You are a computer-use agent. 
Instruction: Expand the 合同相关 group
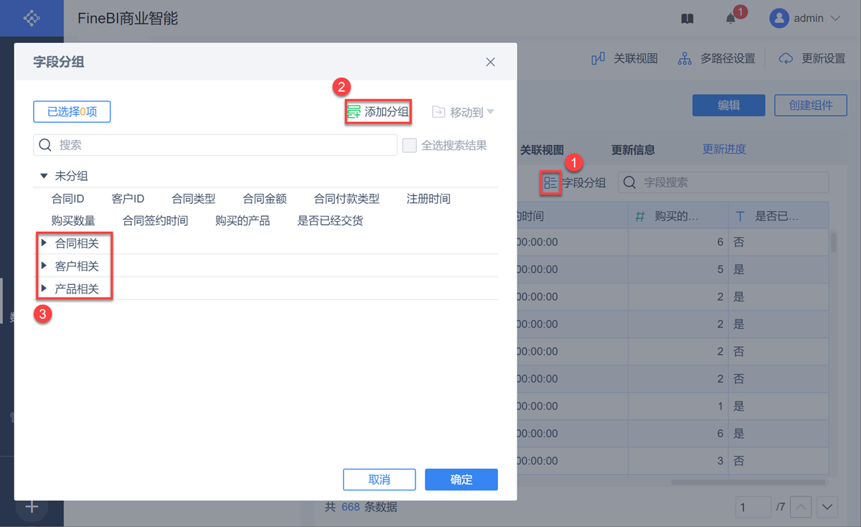[x=44, y=243]
